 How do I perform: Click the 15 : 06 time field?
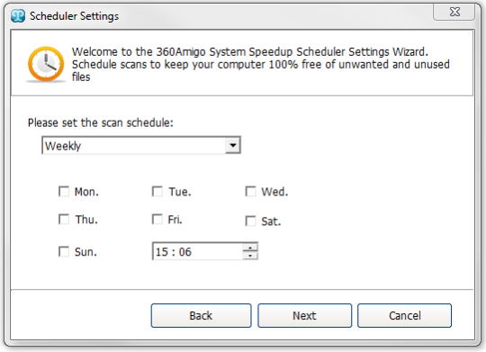[197, 251]
